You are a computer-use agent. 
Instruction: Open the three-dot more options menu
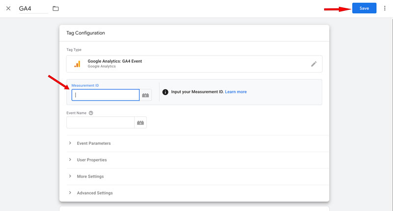385,8
